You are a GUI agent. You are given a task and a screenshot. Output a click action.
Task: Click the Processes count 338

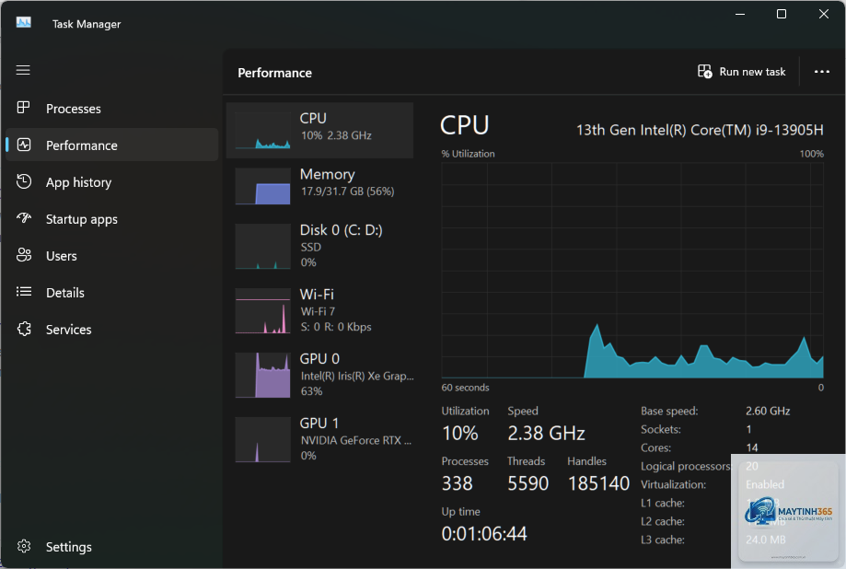[x=457, y=483]
